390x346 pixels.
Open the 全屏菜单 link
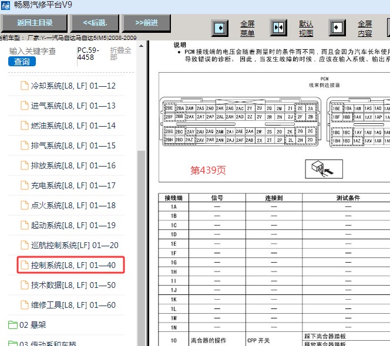click(x=247, y=28)
